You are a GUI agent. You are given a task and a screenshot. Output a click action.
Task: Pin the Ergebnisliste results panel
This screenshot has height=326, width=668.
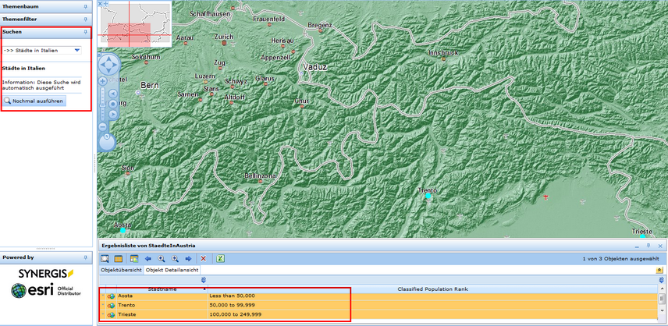pos(648,246)
